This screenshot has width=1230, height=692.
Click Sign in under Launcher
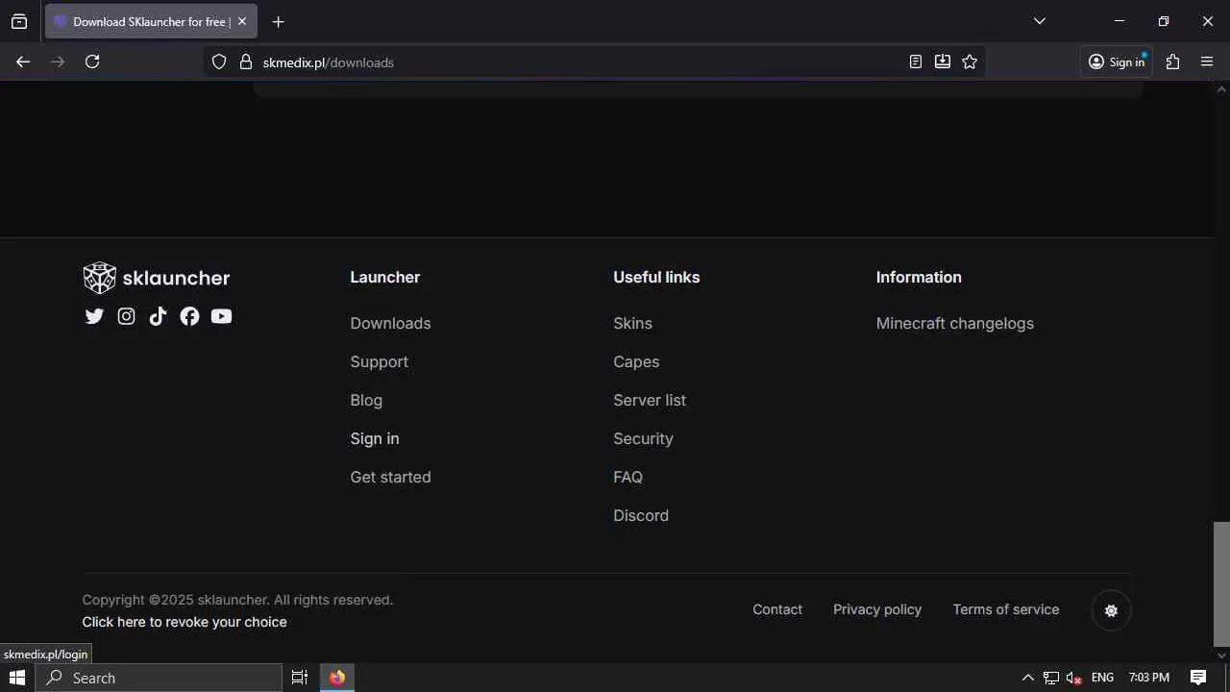(375, 438)
